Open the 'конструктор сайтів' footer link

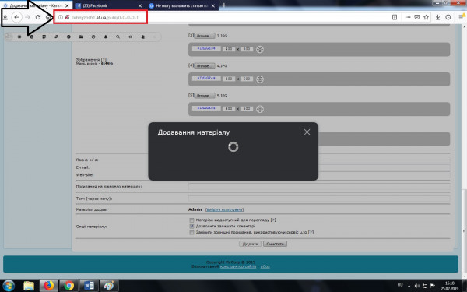238,266
